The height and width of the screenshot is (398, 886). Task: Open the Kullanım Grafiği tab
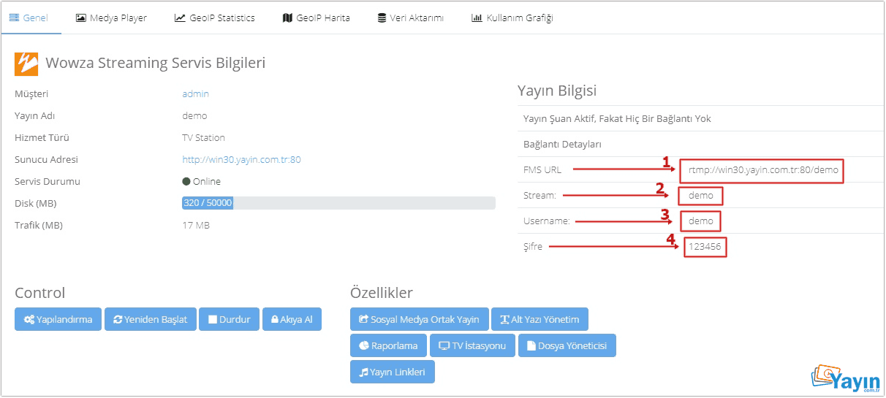[x=512, y=18]
